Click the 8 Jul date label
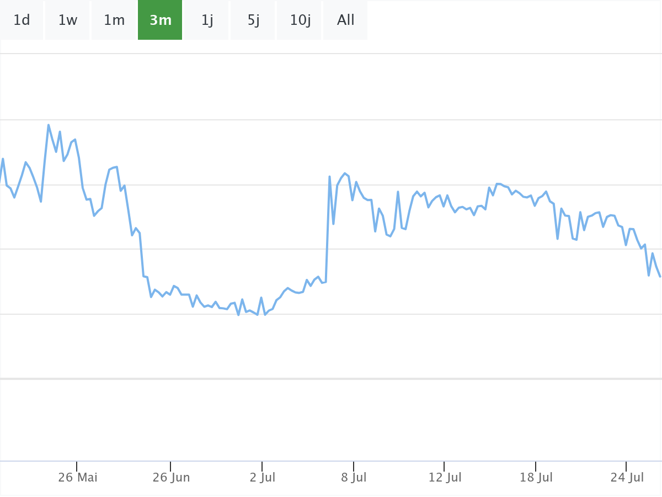 pos(354,477)
